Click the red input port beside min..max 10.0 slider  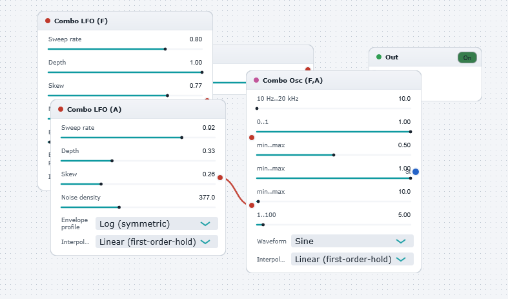pyautogui.click(x=252, y=205)
